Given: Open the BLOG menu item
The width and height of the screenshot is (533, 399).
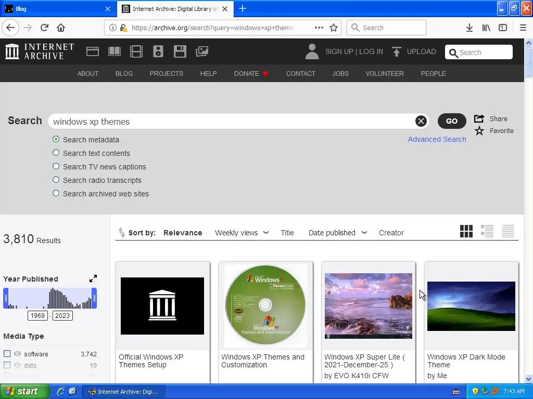Looking at the screenshot, I should pyautogui.click(x=124, y=74).
